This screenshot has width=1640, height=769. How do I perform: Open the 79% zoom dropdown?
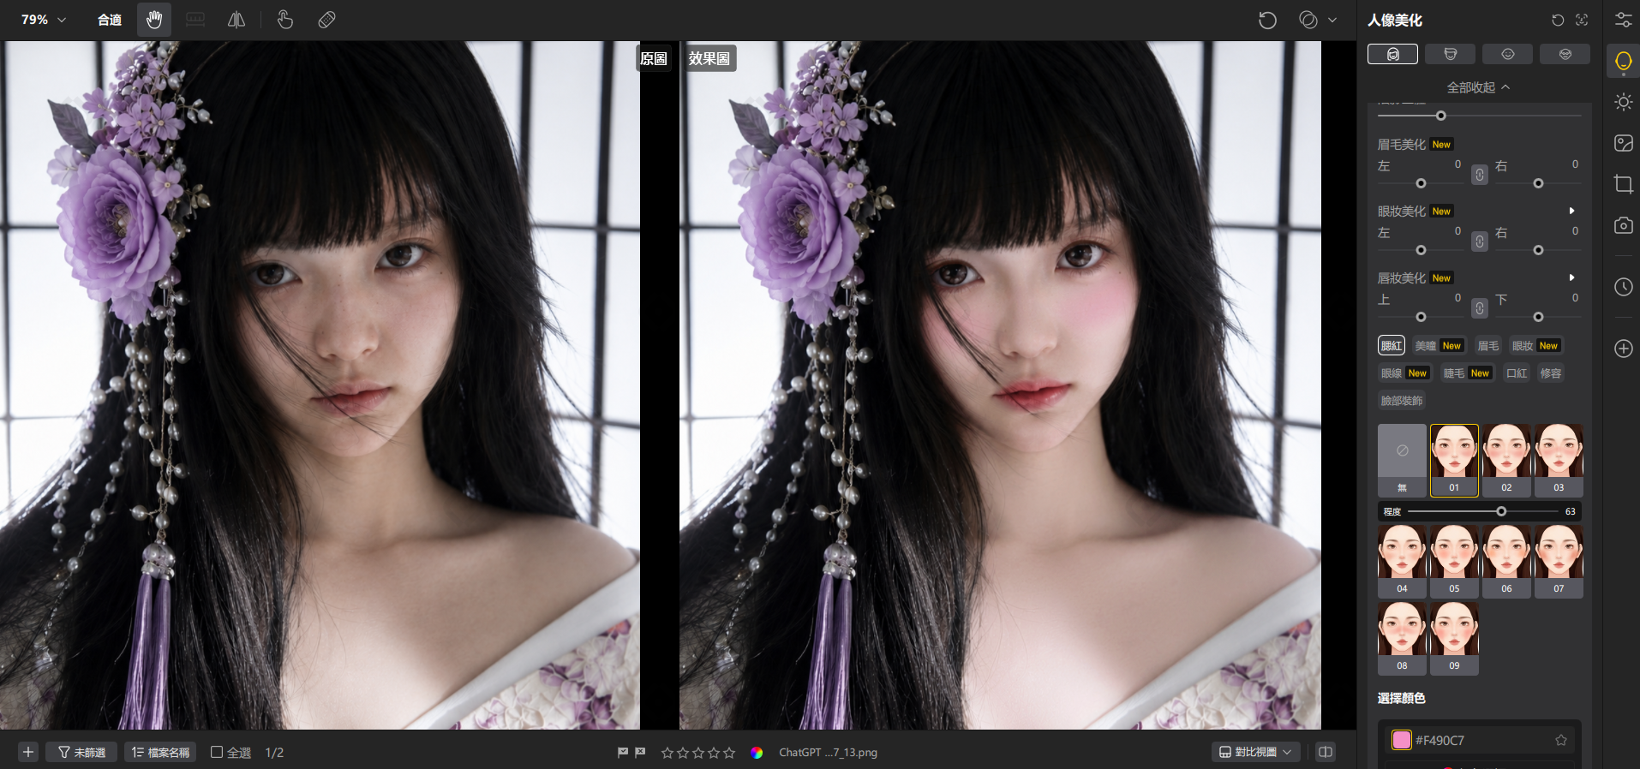(43, 20)
